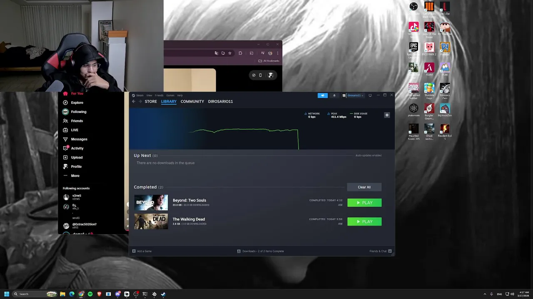This screenshot has height=299, width=533.
Task: Open Discord from the taskbar
Action: 117,294
